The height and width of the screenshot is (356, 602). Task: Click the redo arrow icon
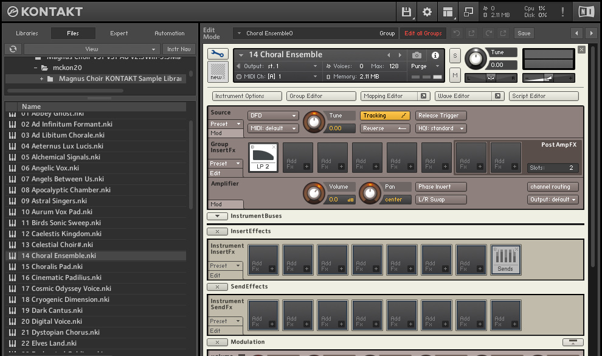pos(488,33)
